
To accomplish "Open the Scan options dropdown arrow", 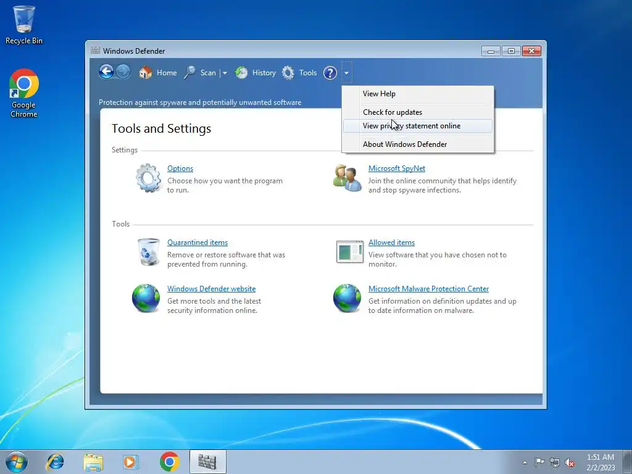I will 225,73.
